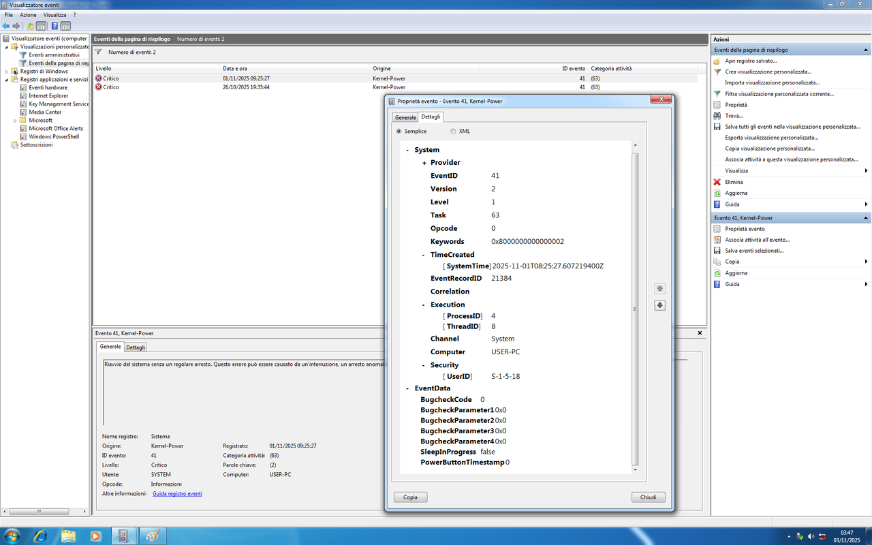Select the 'XML' radio button
Image resolution: width=872 pixels, height=545 pixels.
(453, 131)
